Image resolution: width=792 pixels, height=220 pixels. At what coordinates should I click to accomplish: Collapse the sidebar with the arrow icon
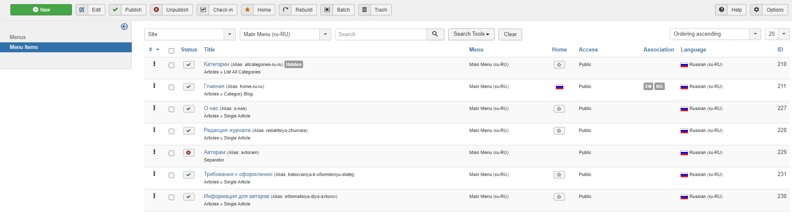pos(124,27)
